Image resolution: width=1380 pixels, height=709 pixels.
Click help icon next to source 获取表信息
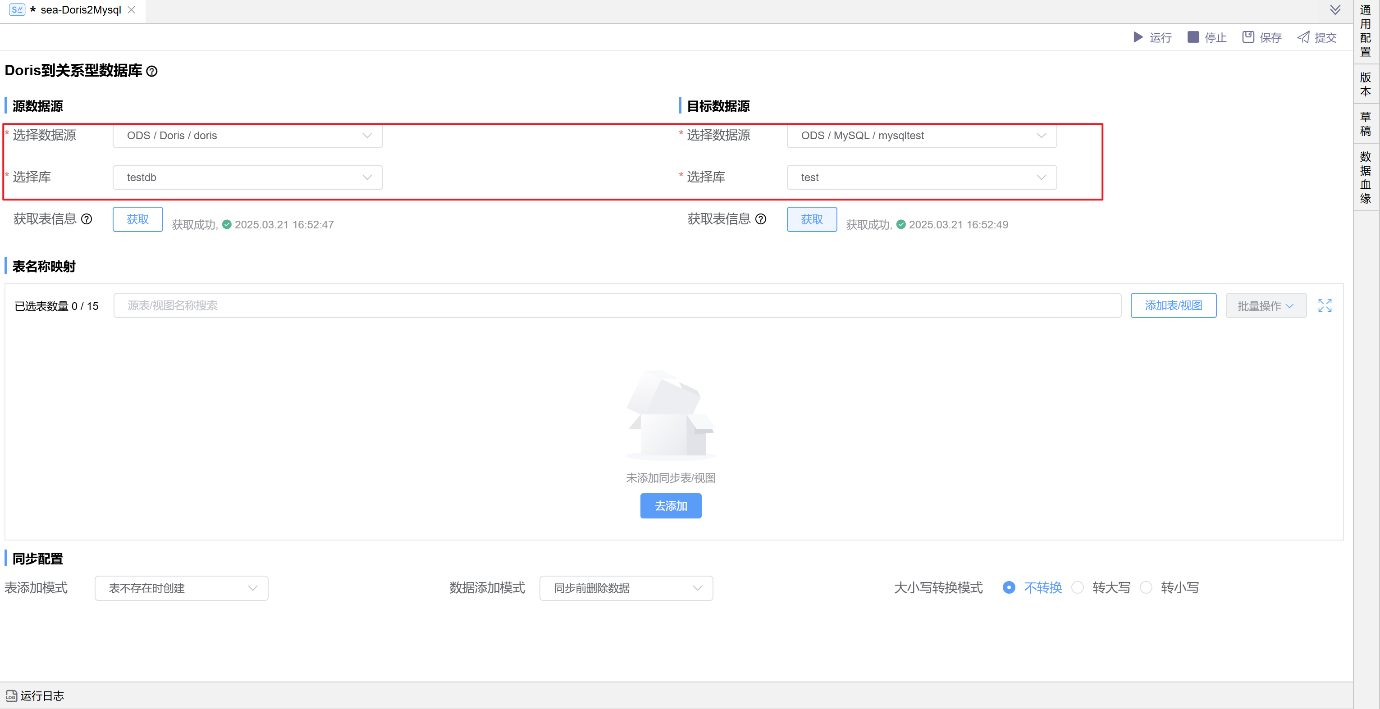click(86, 219)
